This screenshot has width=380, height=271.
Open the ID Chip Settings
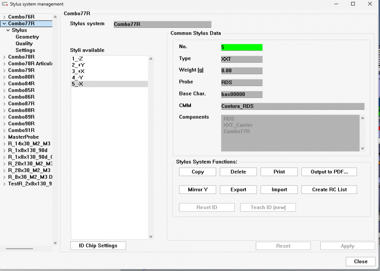pos(98,245)
